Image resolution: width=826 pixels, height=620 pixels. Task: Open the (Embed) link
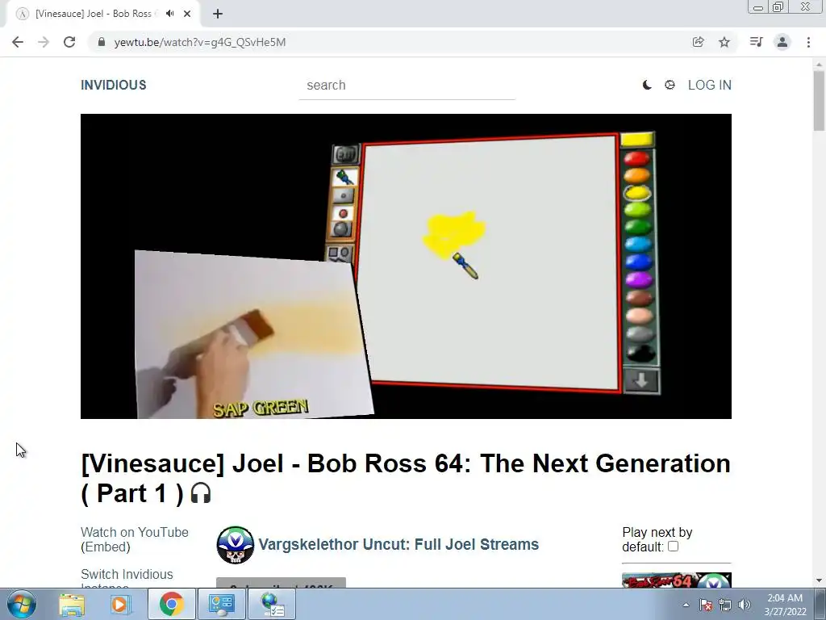pyautogui.click(x=106, y=547)
